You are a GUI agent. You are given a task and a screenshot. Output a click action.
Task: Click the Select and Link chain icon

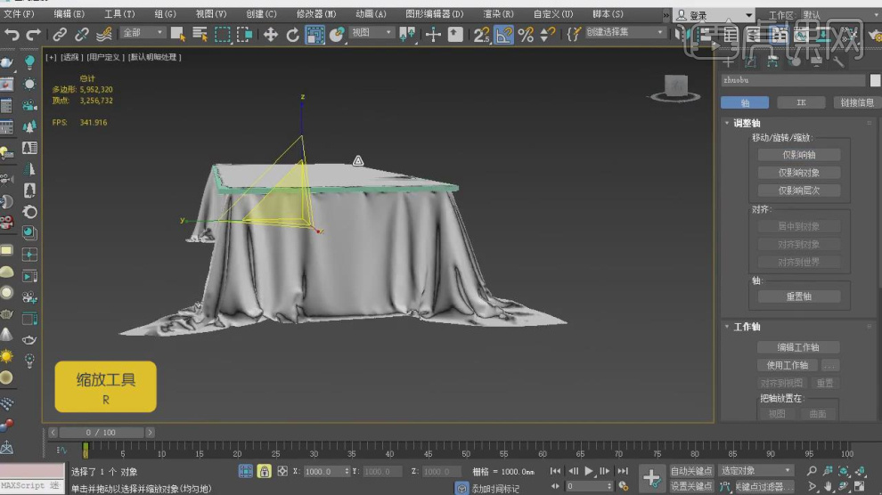[60, 34]
